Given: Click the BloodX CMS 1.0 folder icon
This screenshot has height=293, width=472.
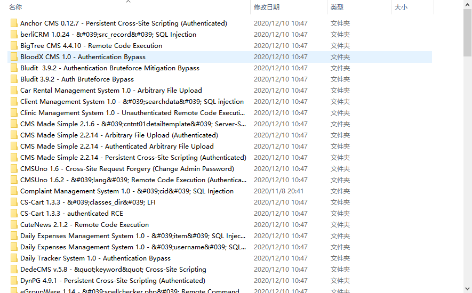Looking at the screenshot, I should 14,57.
